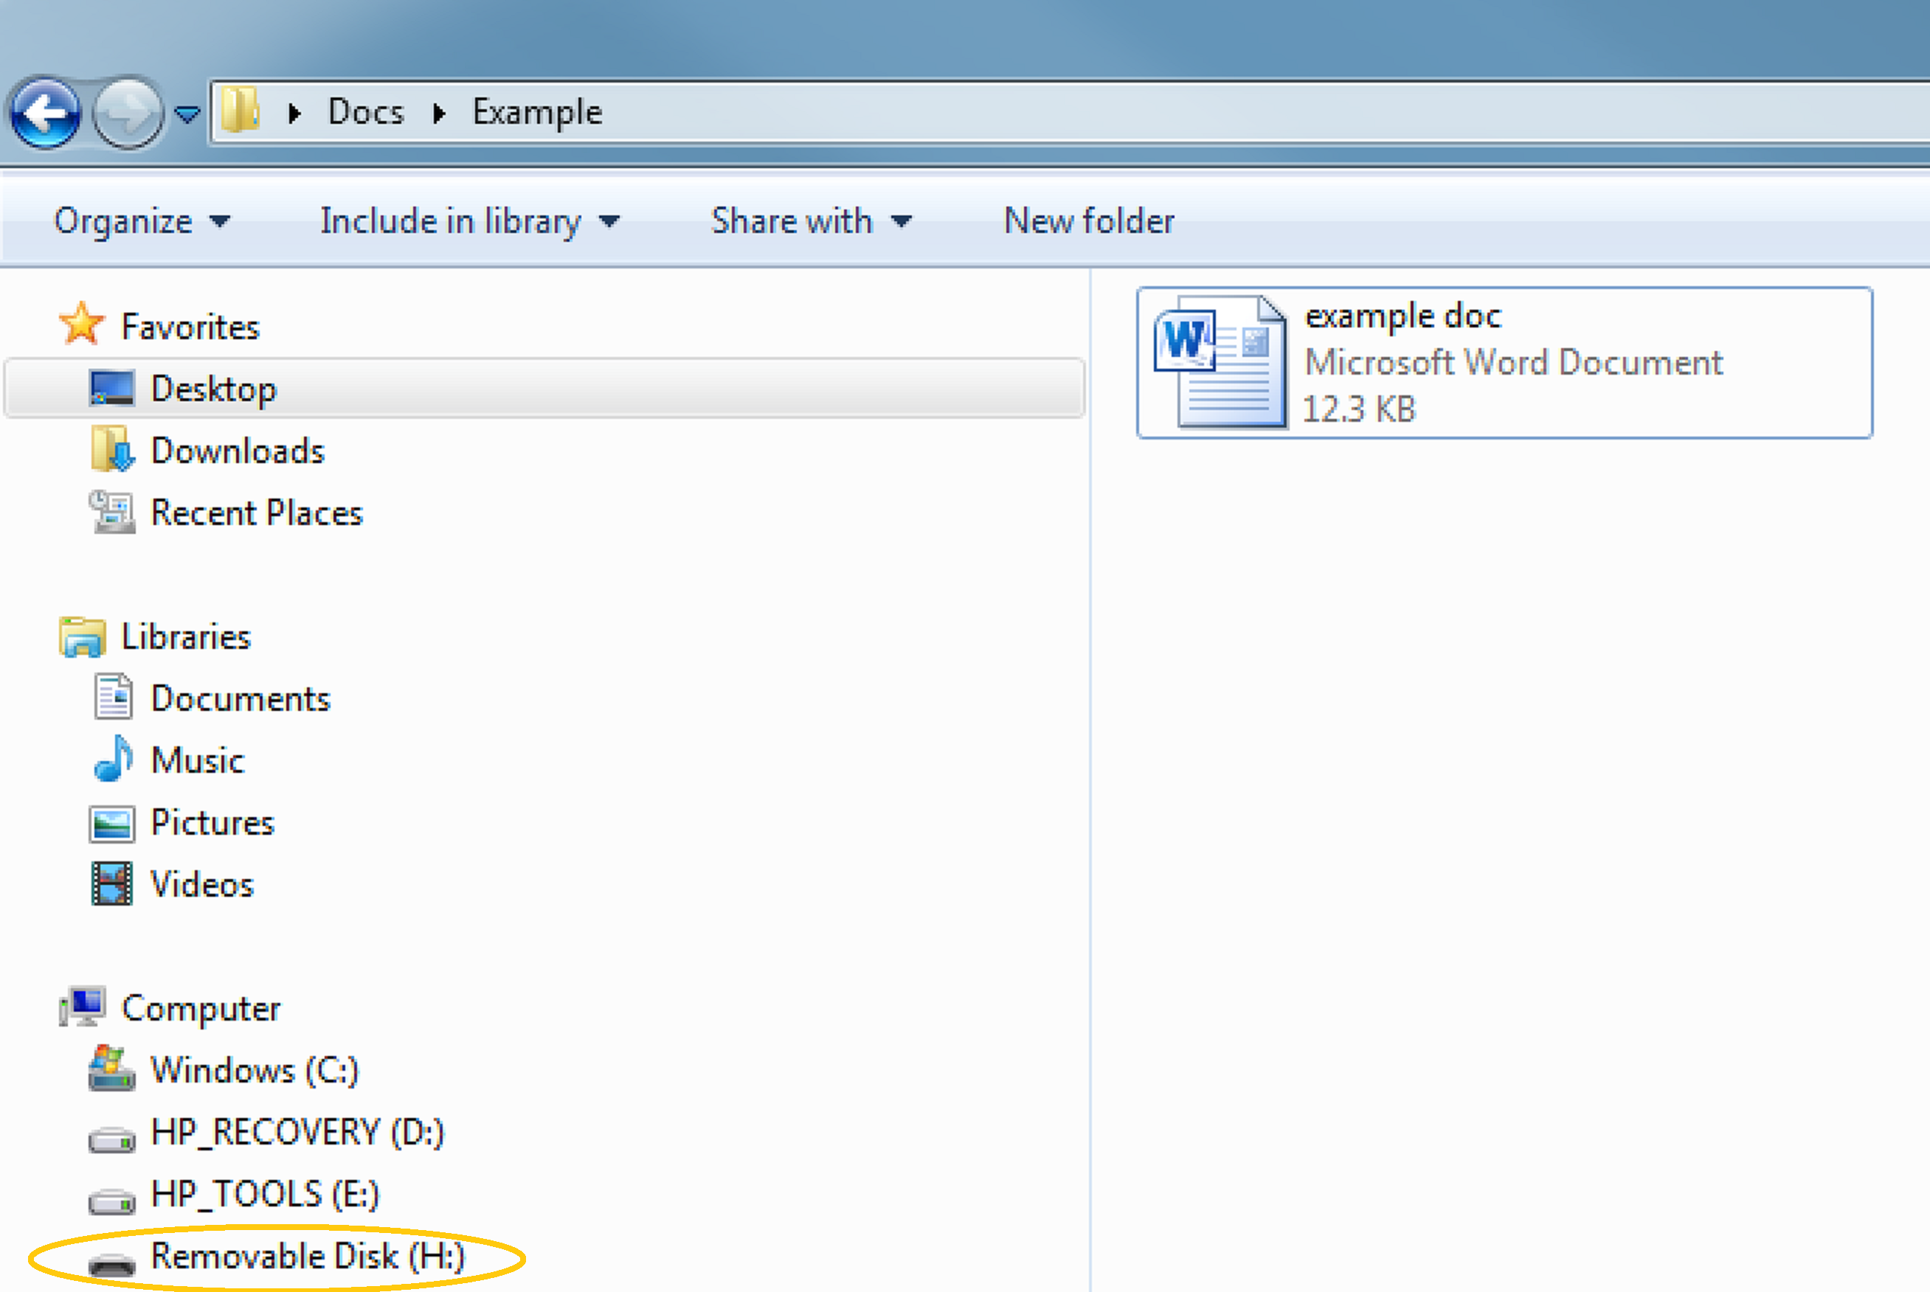This screenshot has height=1292, width=1930.
Task: Open the Music library
Action: click(x=198, y=760)
